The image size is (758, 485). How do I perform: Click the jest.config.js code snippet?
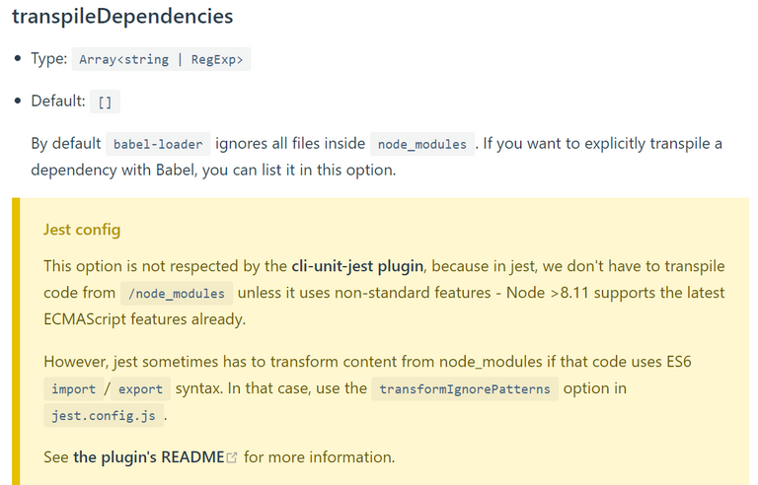point(104,415)
